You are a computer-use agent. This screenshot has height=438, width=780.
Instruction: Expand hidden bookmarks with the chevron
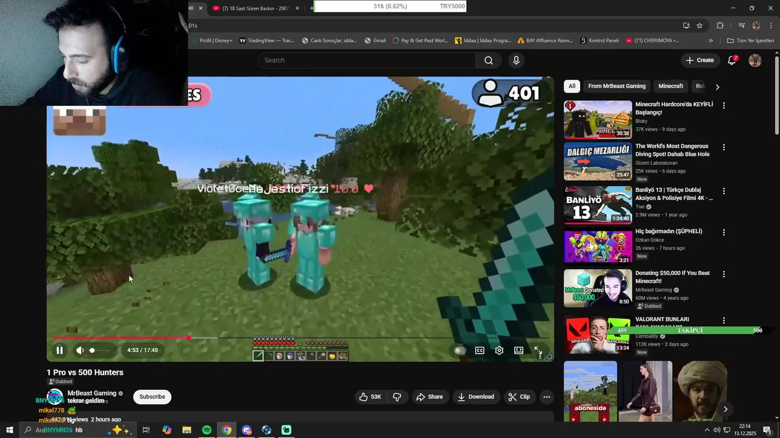tap(711, 41)
